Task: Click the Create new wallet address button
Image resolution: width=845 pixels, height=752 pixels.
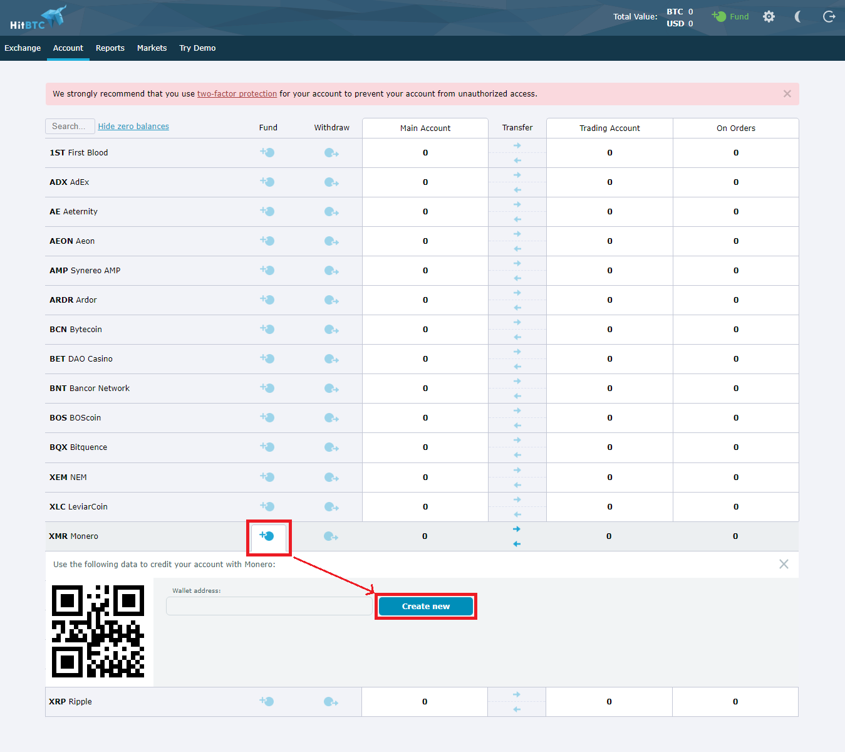Action: click(426, 606)
